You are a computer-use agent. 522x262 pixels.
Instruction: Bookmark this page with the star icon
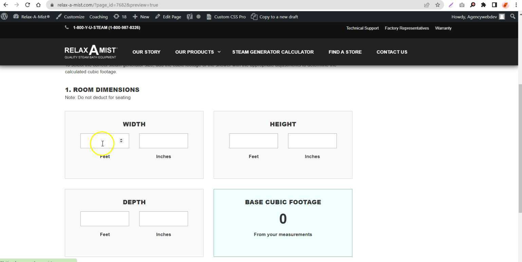tap(437, 5)
